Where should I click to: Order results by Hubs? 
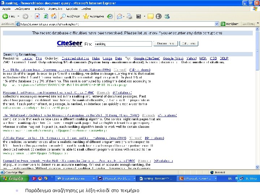point(96,58)
